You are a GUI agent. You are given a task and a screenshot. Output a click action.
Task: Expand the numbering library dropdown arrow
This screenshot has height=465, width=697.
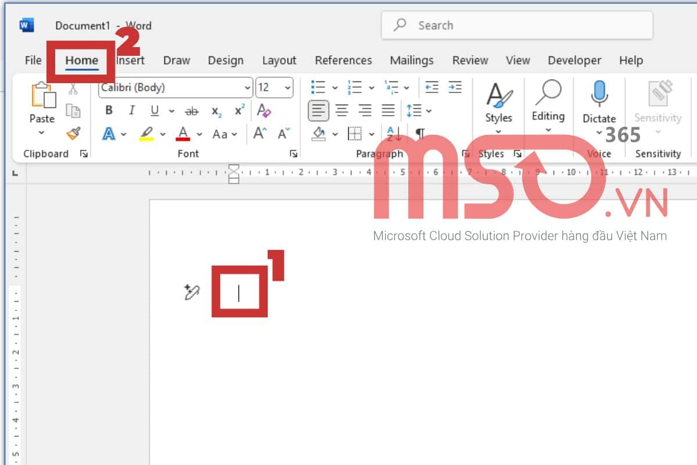coord(371,88)
